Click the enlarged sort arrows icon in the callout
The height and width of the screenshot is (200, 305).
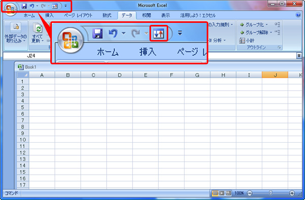coord(159,34)
